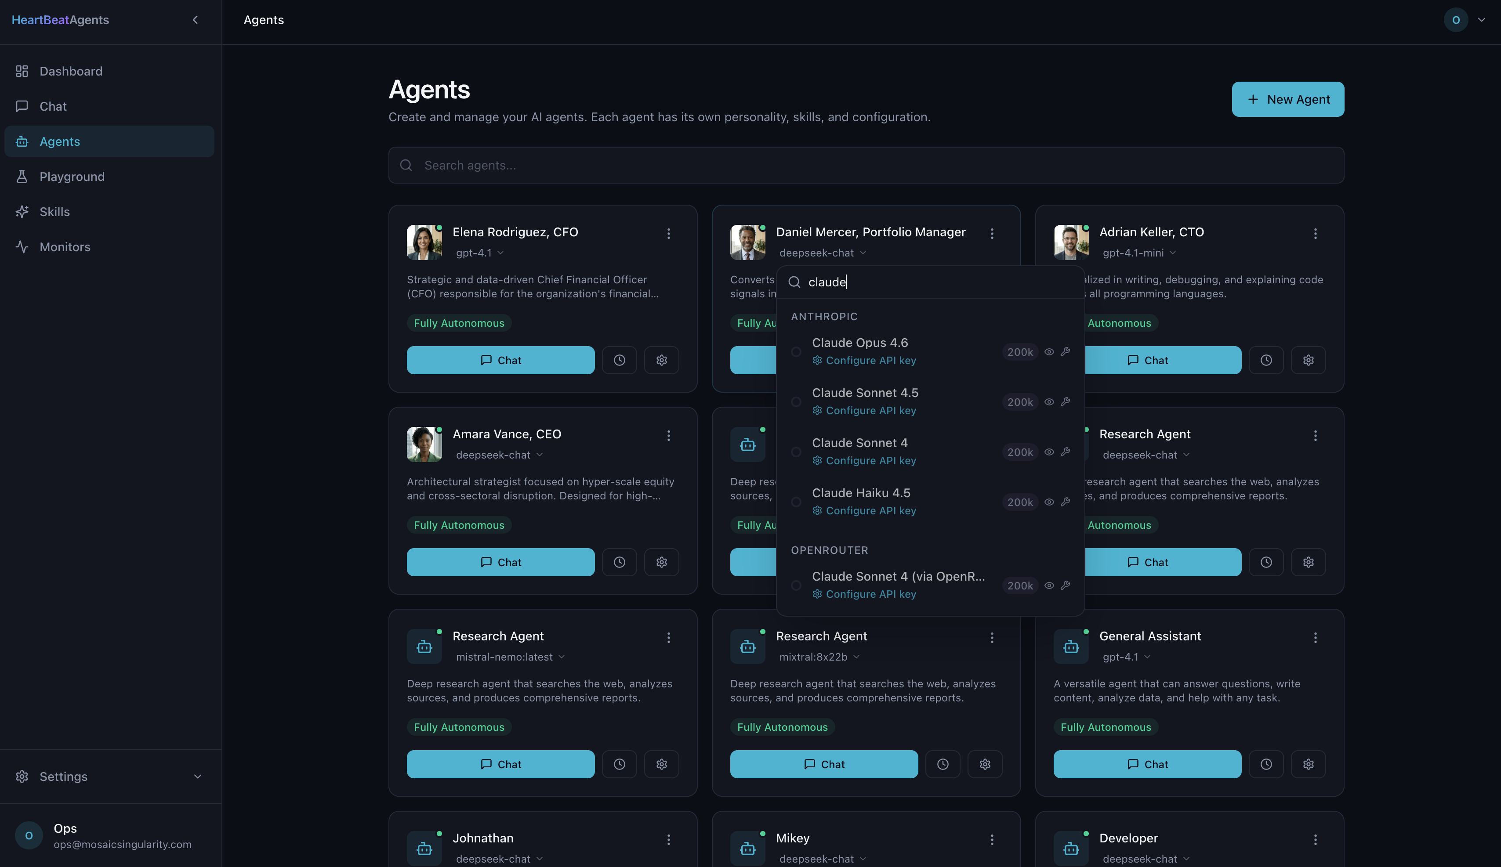Image resolution: width=1501 pixels, height=867 pixels.
Task: Configure API key for Claude Opus 4.6
Action: (864, 361)
